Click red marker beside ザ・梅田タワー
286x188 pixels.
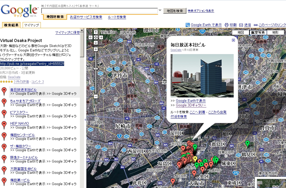4,148
